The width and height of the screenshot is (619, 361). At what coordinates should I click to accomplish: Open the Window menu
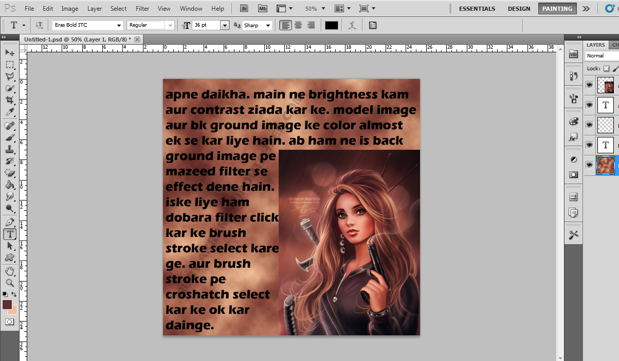(191, 9)
